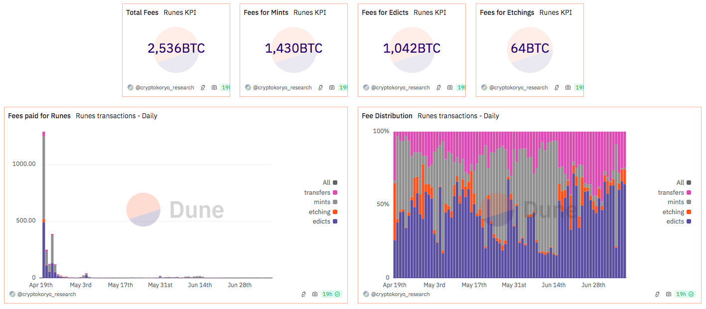Image resolution: width=706 pixels, height=309 pixels.
Task: Toggle the mints series in Fee Distribution legend
Action: (680, 202)
